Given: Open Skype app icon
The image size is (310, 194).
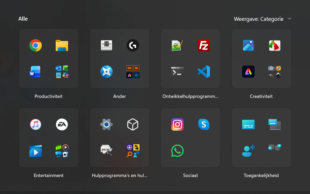Looking at the screenshot, I should point(203,125).
